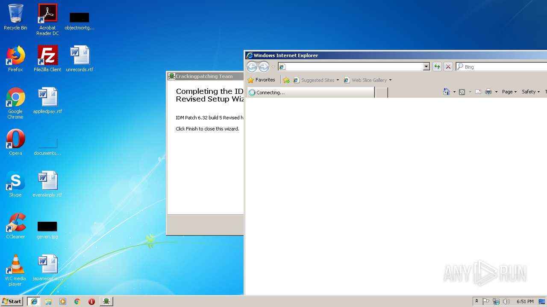Image resolution: width=547 pixels, height=307 pixels.
Task: Expand the IE address bar dropdown
Action: pyautogui.click(x=426, y=67)
